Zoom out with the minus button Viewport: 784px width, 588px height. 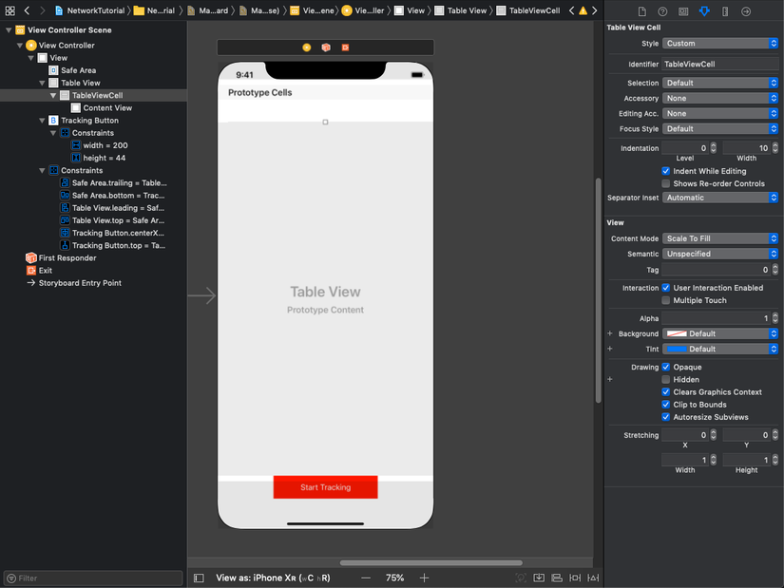[366, 578]
